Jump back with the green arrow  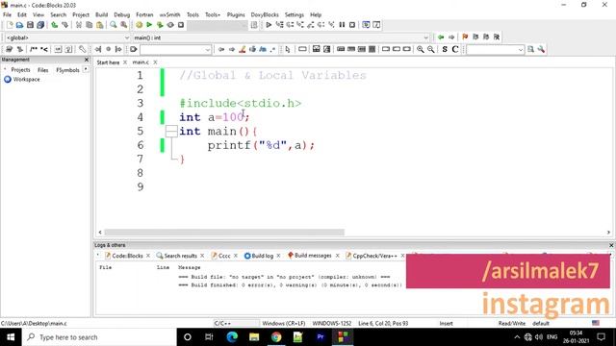point(441,37)
